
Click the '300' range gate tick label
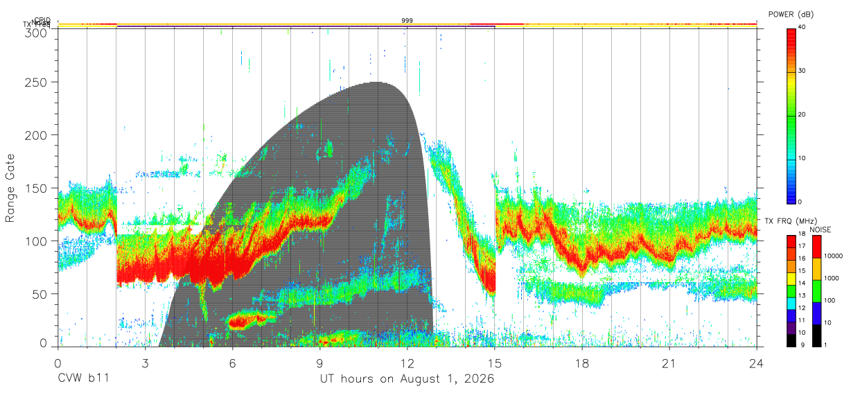tap(37, 32)
